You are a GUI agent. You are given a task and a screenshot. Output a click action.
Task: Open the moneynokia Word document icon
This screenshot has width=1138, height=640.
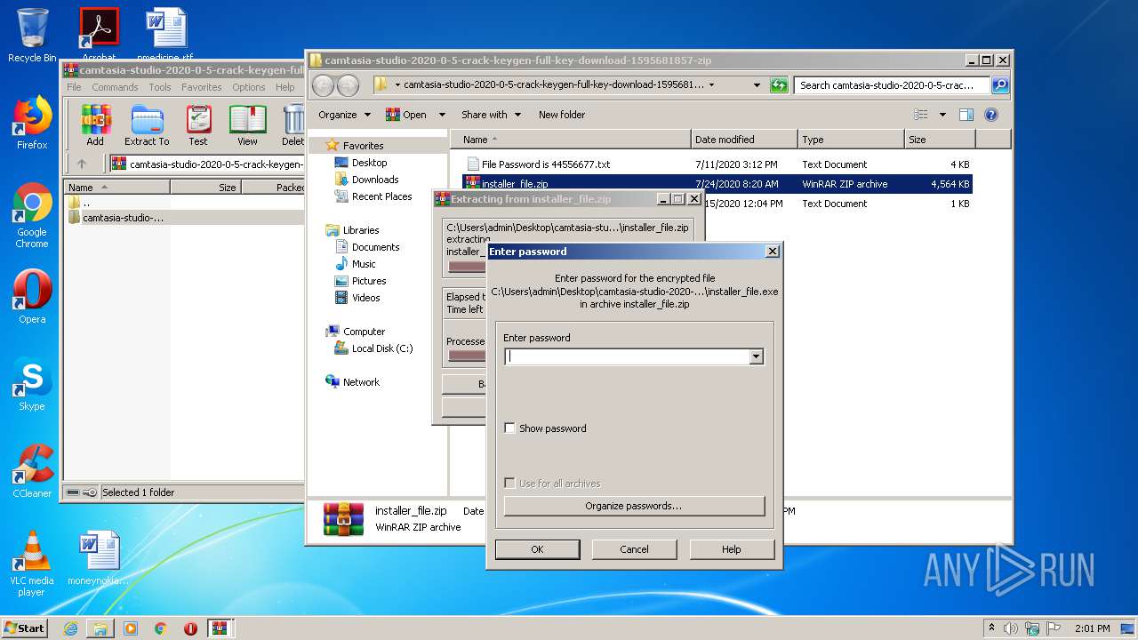[99, 558]
